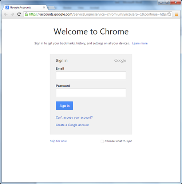Click the browser Back arrow
Screen dimensions: 182x184
coord(6,14)
